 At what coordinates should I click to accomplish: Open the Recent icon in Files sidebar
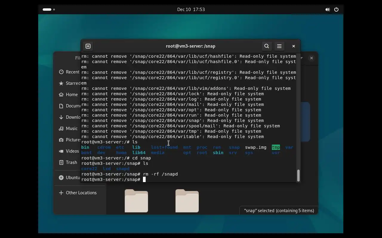[61, 72]
